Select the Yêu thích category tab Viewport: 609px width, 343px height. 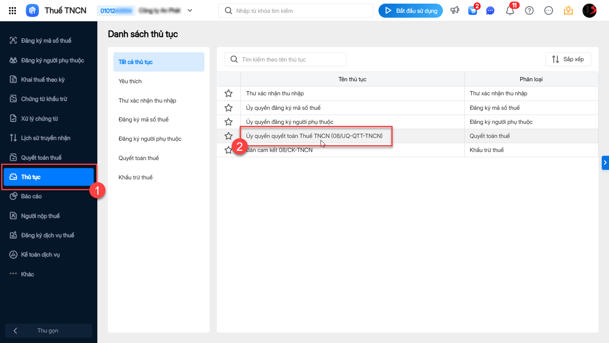130,81
